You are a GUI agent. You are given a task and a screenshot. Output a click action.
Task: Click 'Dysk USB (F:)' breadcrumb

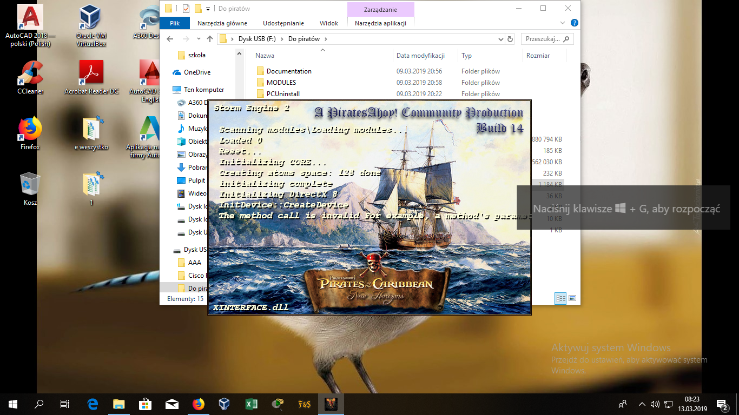coord(257,39)
